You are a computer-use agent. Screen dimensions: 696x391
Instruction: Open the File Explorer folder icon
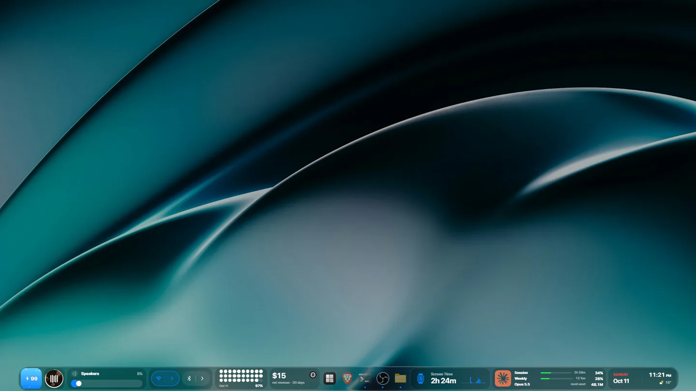coord(400,378)
